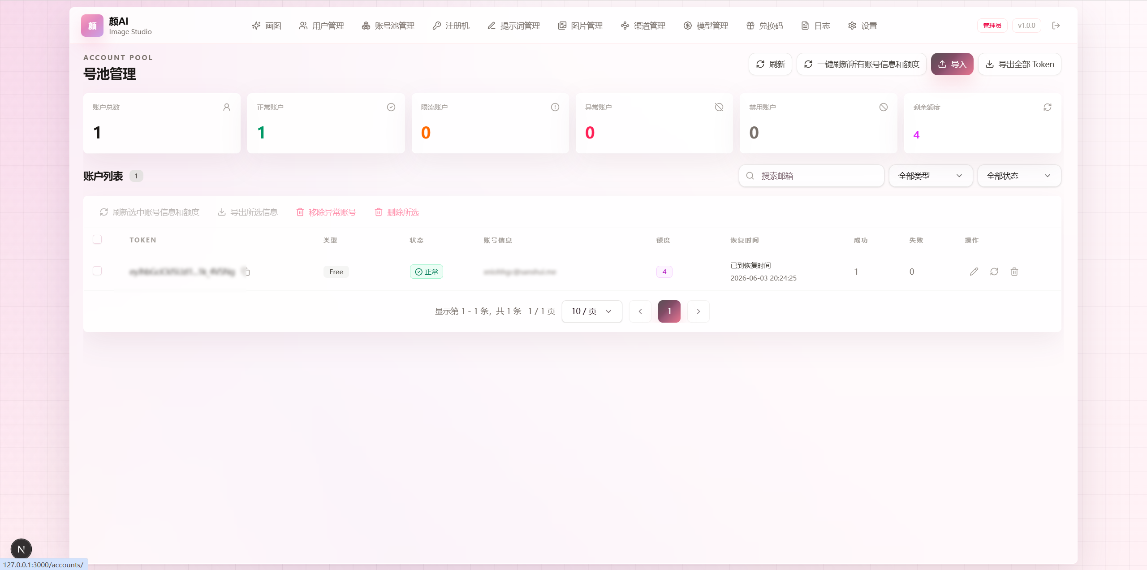The height and width of the screenshot is (570, 1147).
Task: Click the next page arrow
Action: 698,311
